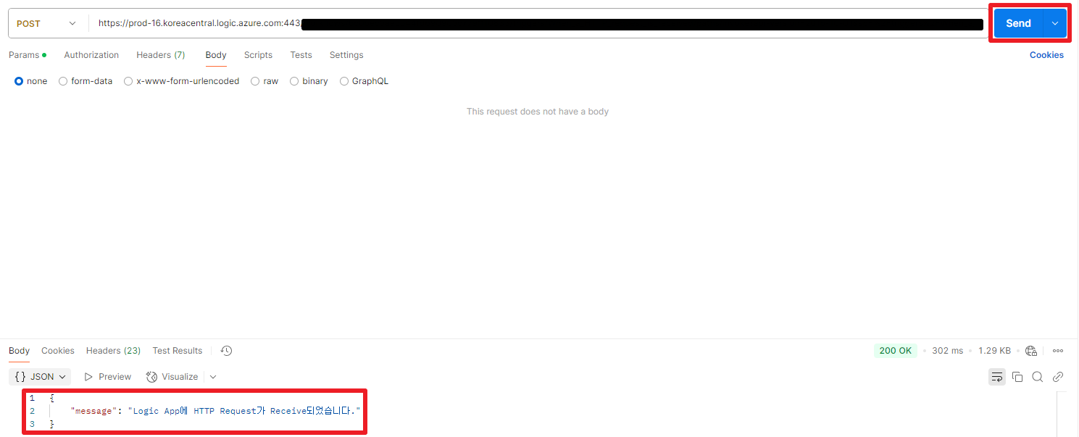Click the 302 ms response time

947,351
